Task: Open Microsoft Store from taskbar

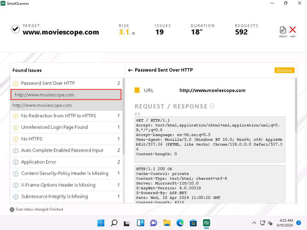Action: coord(193,223)
